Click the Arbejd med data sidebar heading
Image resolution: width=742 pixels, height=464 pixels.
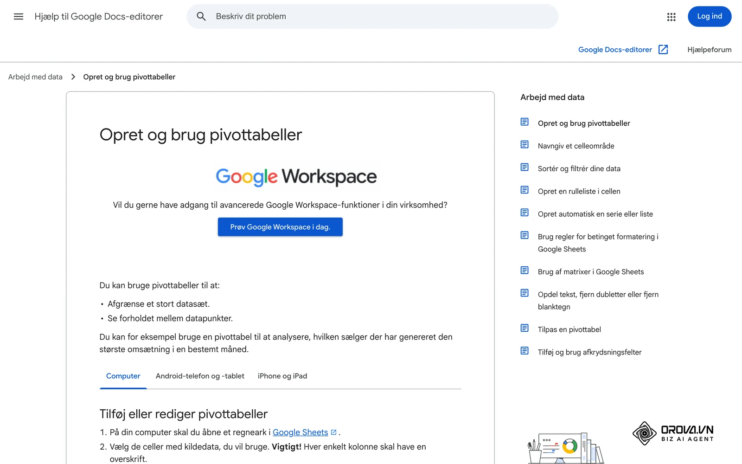[552, 97]
